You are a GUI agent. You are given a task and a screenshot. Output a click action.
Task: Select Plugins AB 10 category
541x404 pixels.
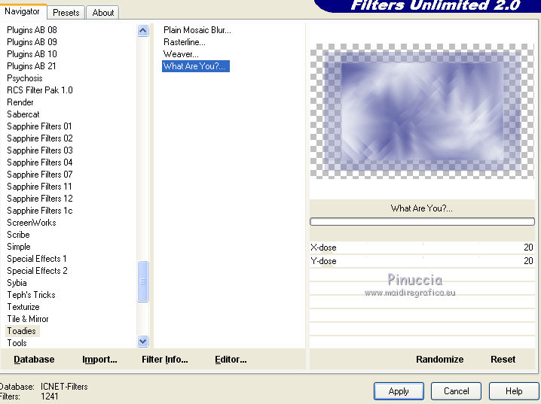[x=32, y=54]
